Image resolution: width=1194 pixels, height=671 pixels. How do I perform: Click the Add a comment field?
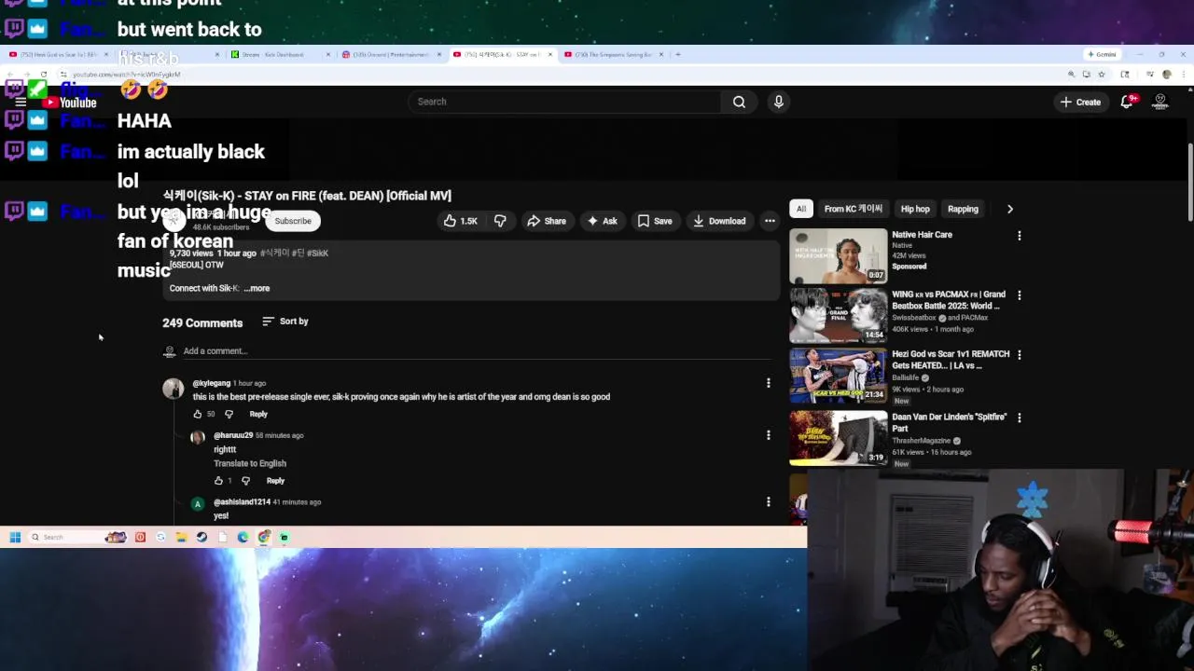point(479,351)
